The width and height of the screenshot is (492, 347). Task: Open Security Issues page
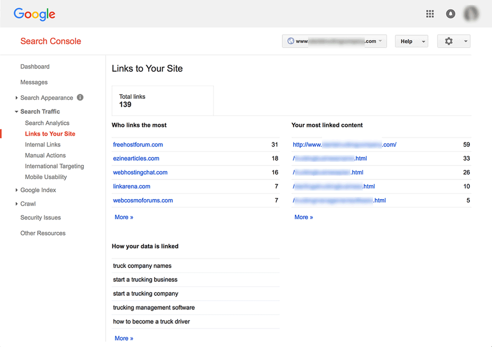coord(41,218)
